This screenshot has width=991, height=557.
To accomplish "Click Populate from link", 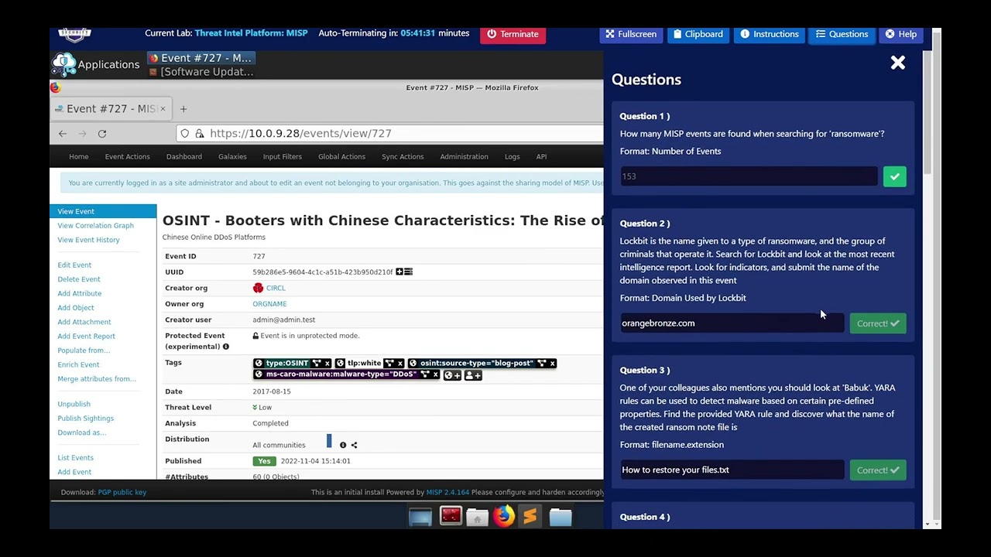I will coord(84,350).
